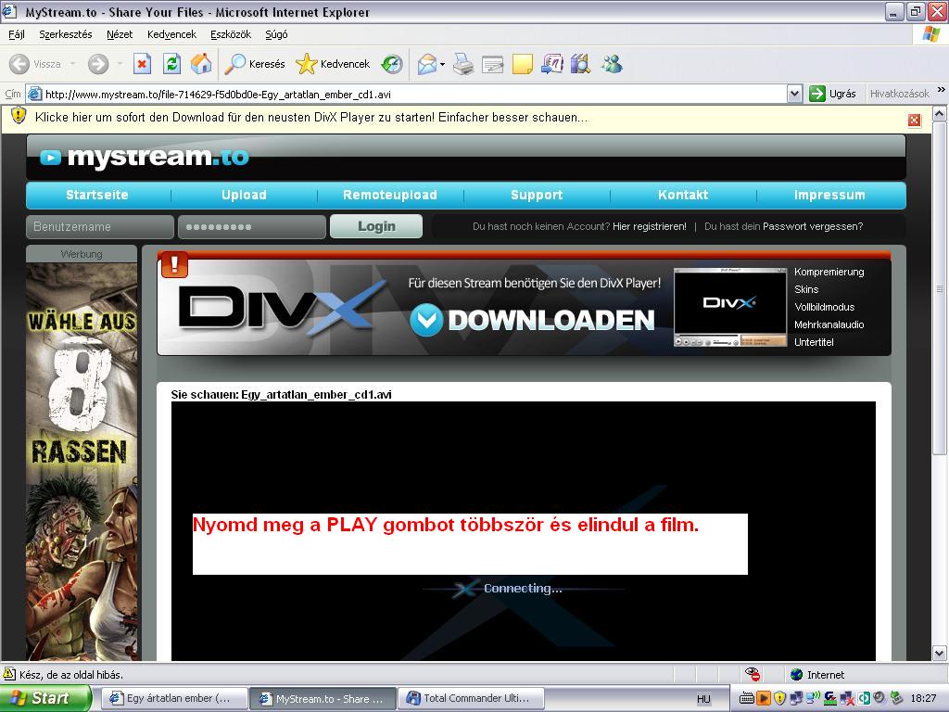Click the orange play tray icon

[x=764, y=698]
